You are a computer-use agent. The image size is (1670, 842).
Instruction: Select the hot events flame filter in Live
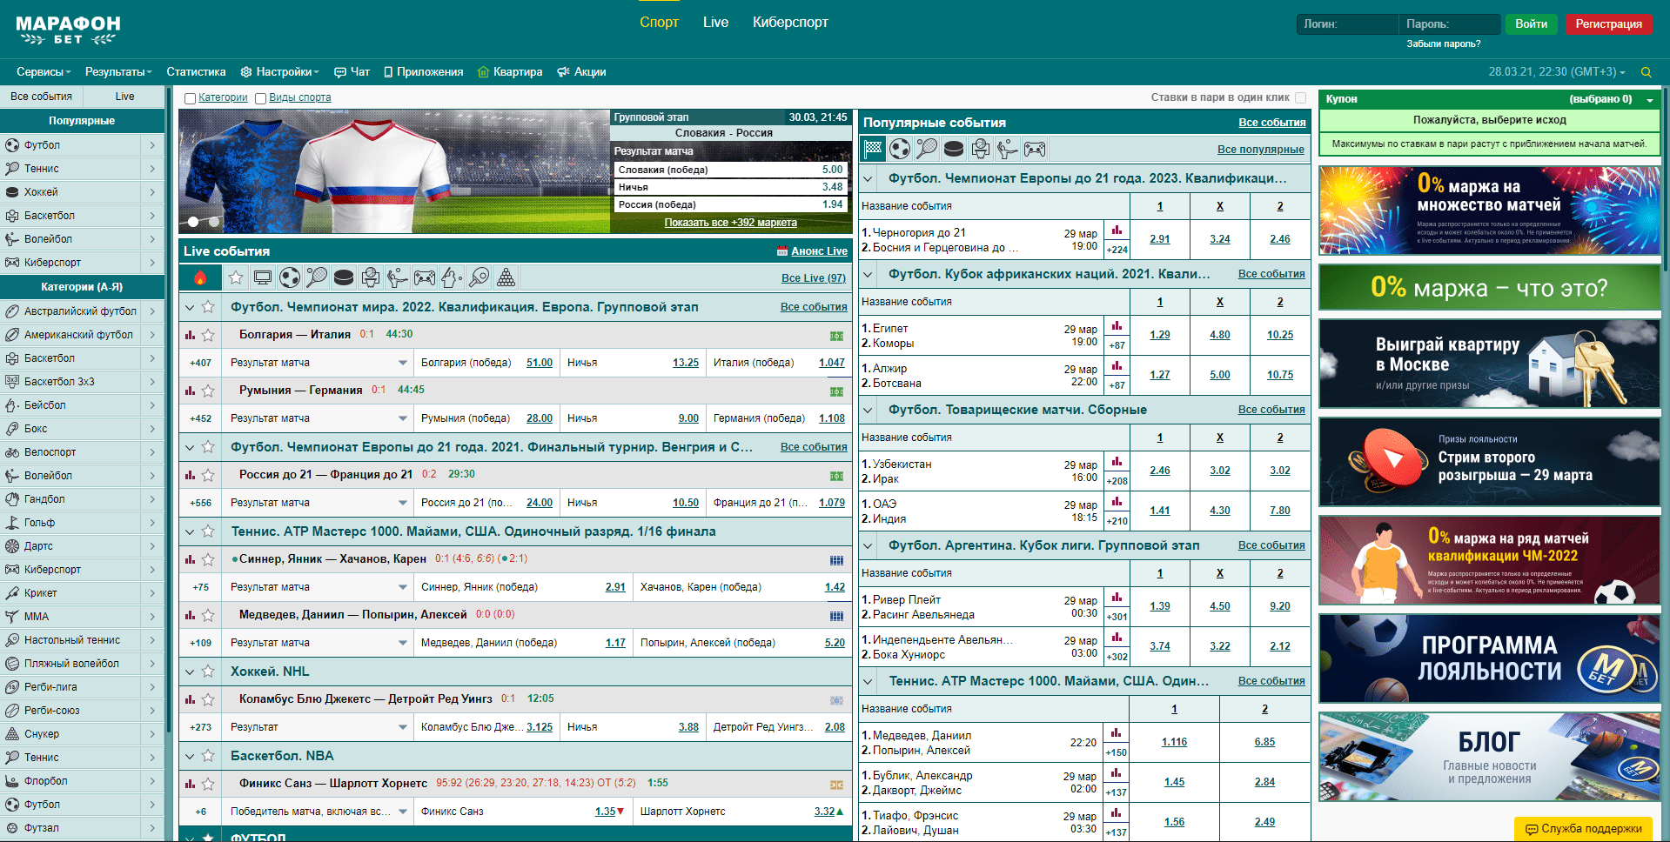click(200, 277)
